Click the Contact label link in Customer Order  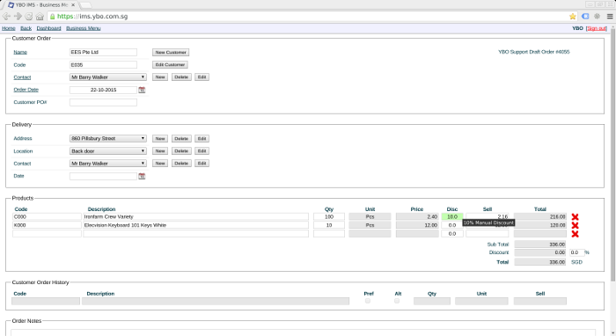pos(22,77)
